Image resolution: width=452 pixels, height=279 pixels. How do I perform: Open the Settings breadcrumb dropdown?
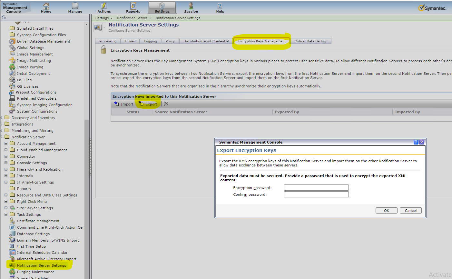click(104, 18)
